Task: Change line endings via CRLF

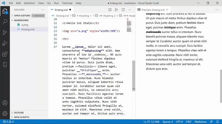Action: 189,122
